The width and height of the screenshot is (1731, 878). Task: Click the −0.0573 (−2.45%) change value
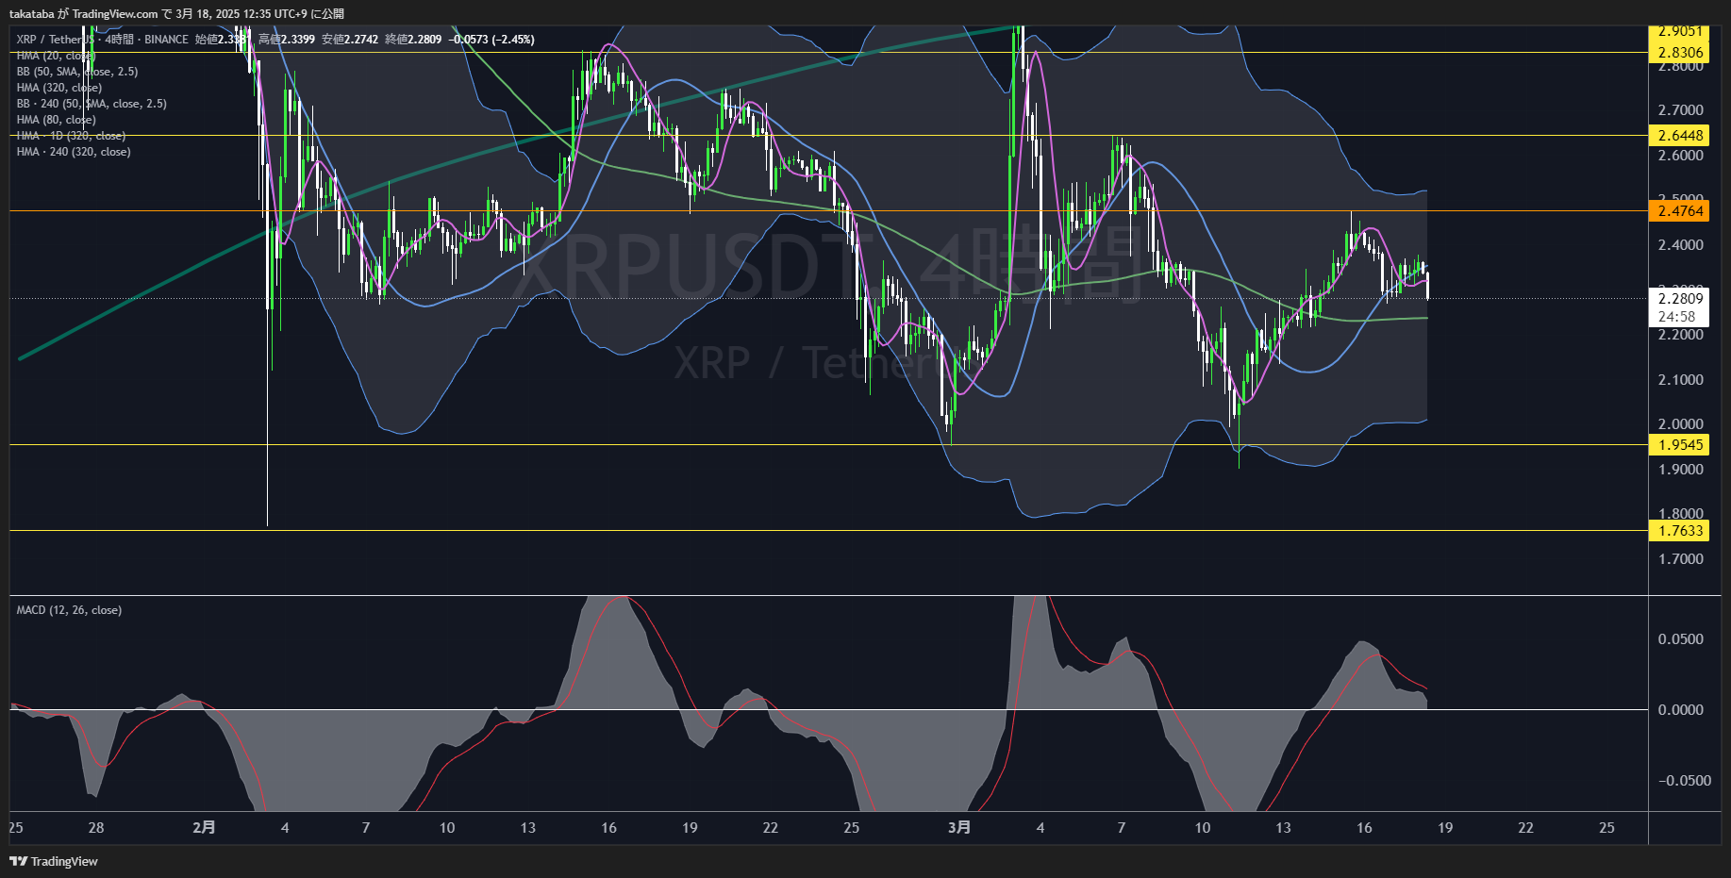pos(491,40)
